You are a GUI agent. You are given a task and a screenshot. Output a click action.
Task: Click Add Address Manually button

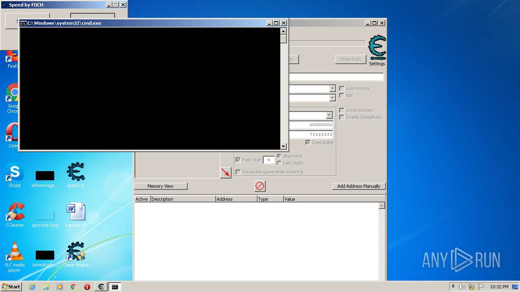359,186
